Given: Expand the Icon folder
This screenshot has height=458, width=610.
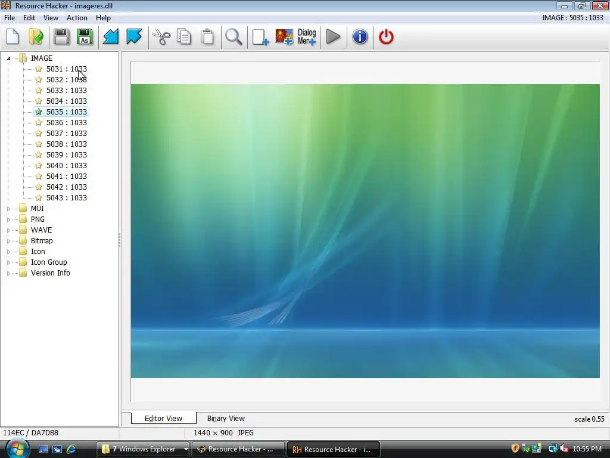Looking at the screenshot, I should (x=8, y=252).
